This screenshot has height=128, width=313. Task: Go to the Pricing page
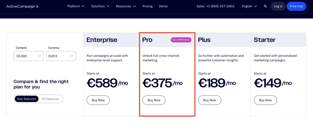[x=148, y=6]
